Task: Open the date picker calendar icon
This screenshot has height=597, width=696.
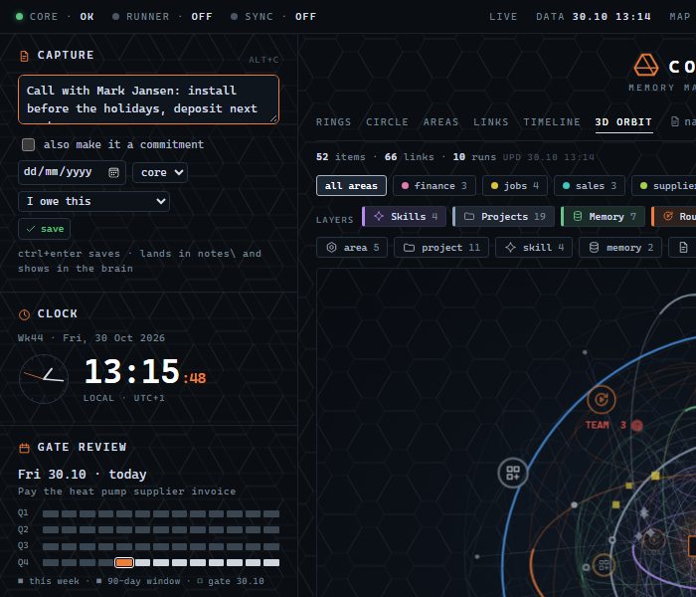Action: tap(113, 172)
